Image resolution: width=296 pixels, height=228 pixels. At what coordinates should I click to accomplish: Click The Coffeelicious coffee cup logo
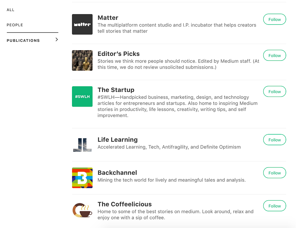tap(82, 210)
